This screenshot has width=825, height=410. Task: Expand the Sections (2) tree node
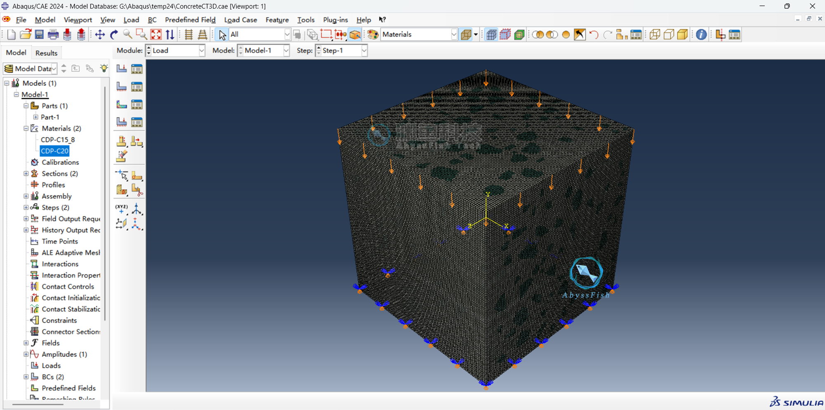tap(26, 174)
